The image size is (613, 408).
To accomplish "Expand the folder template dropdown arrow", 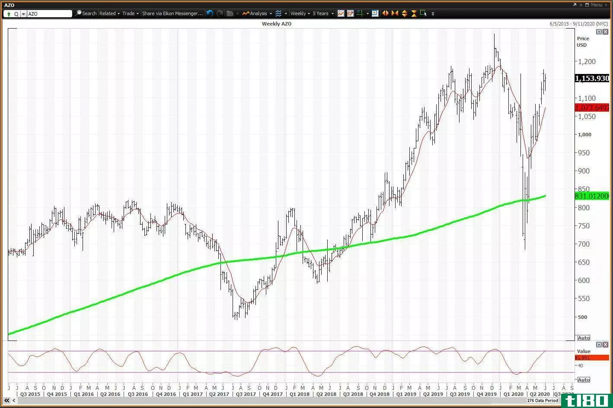I will (x=237, y=14).
